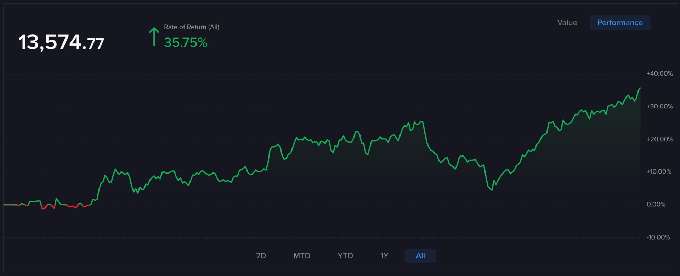Screen dimensions: 680x276
Task: Click the 0.00% axis label
Action: pyautogui.click(x=656, y=204)
